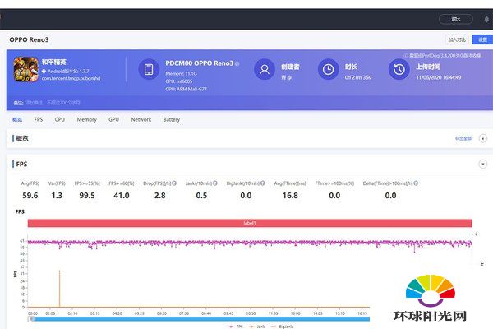The height and width of the screenshot is (329, 493).
Task: Click the red label1 bar above chart
Action: [250, 223]
